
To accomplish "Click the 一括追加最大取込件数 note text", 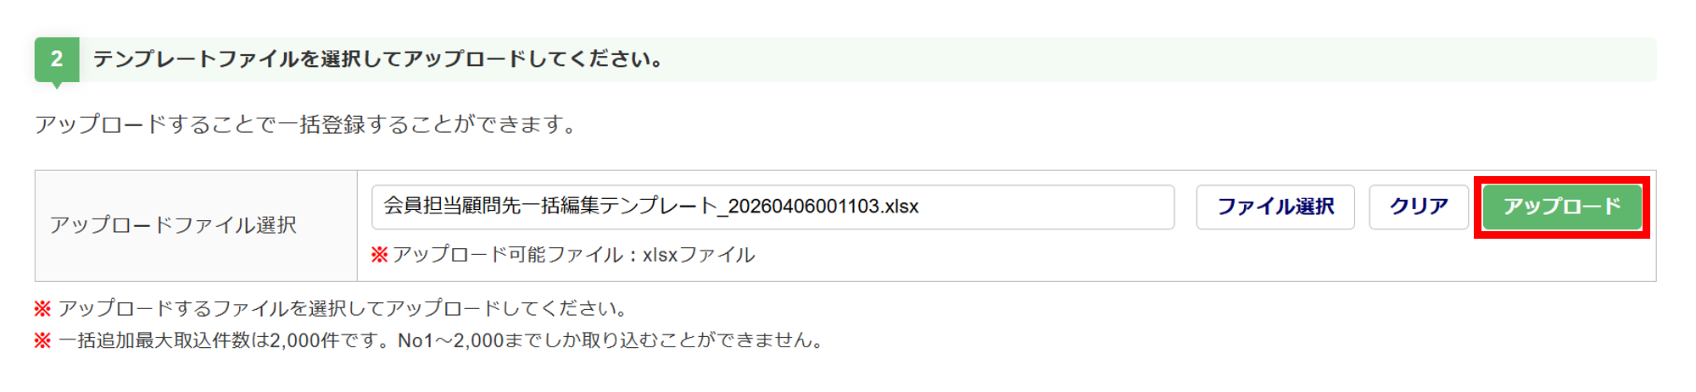I will coord(161,341).
